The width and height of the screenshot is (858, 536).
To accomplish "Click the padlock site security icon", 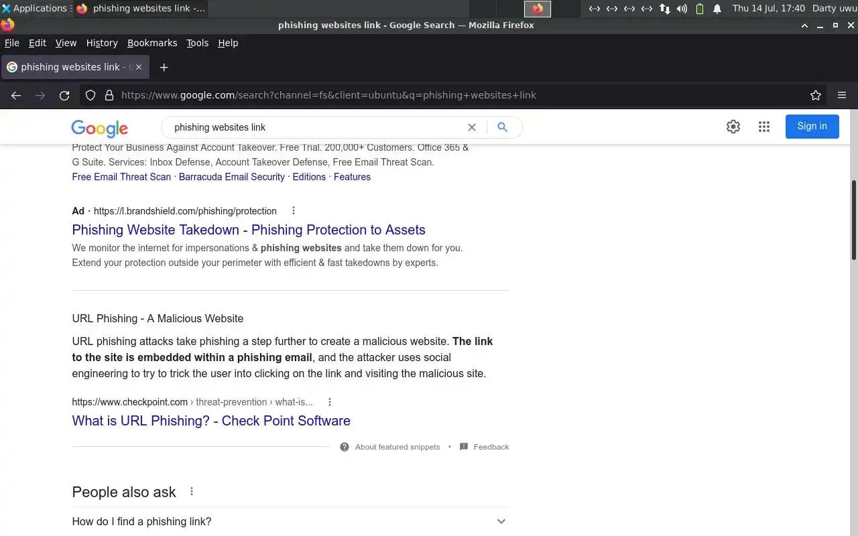I will click(109, 95).
